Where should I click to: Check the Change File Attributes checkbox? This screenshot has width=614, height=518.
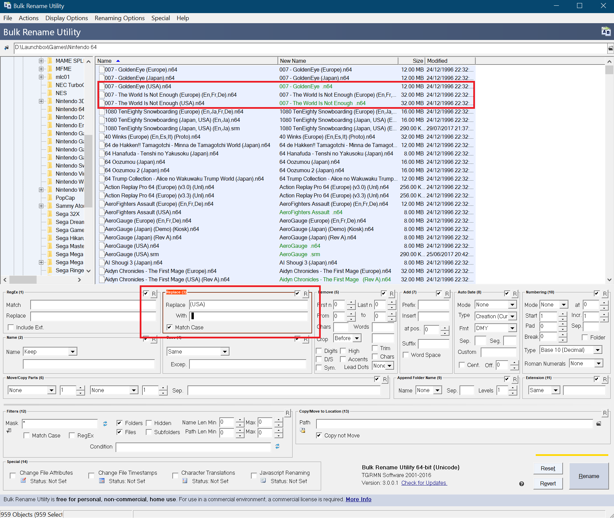pyautogui.click(x=13, y=476)
